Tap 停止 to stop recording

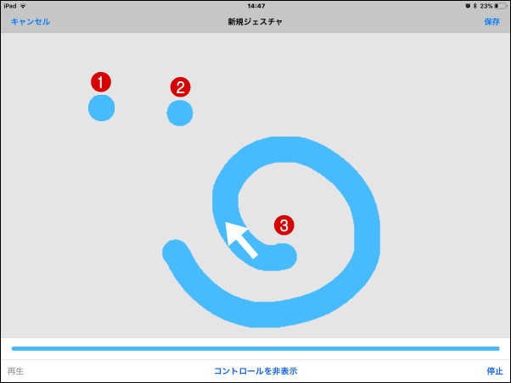pyautogui.click(x=495, y=371)
